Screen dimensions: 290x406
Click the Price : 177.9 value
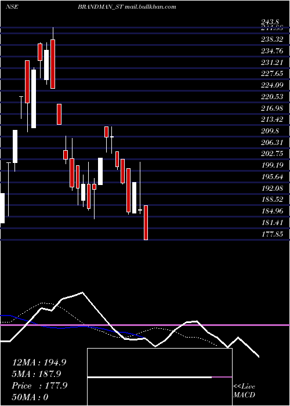(x=39, y=386)
